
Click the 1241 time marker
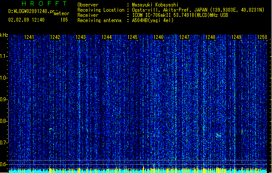tap(29, 37)
